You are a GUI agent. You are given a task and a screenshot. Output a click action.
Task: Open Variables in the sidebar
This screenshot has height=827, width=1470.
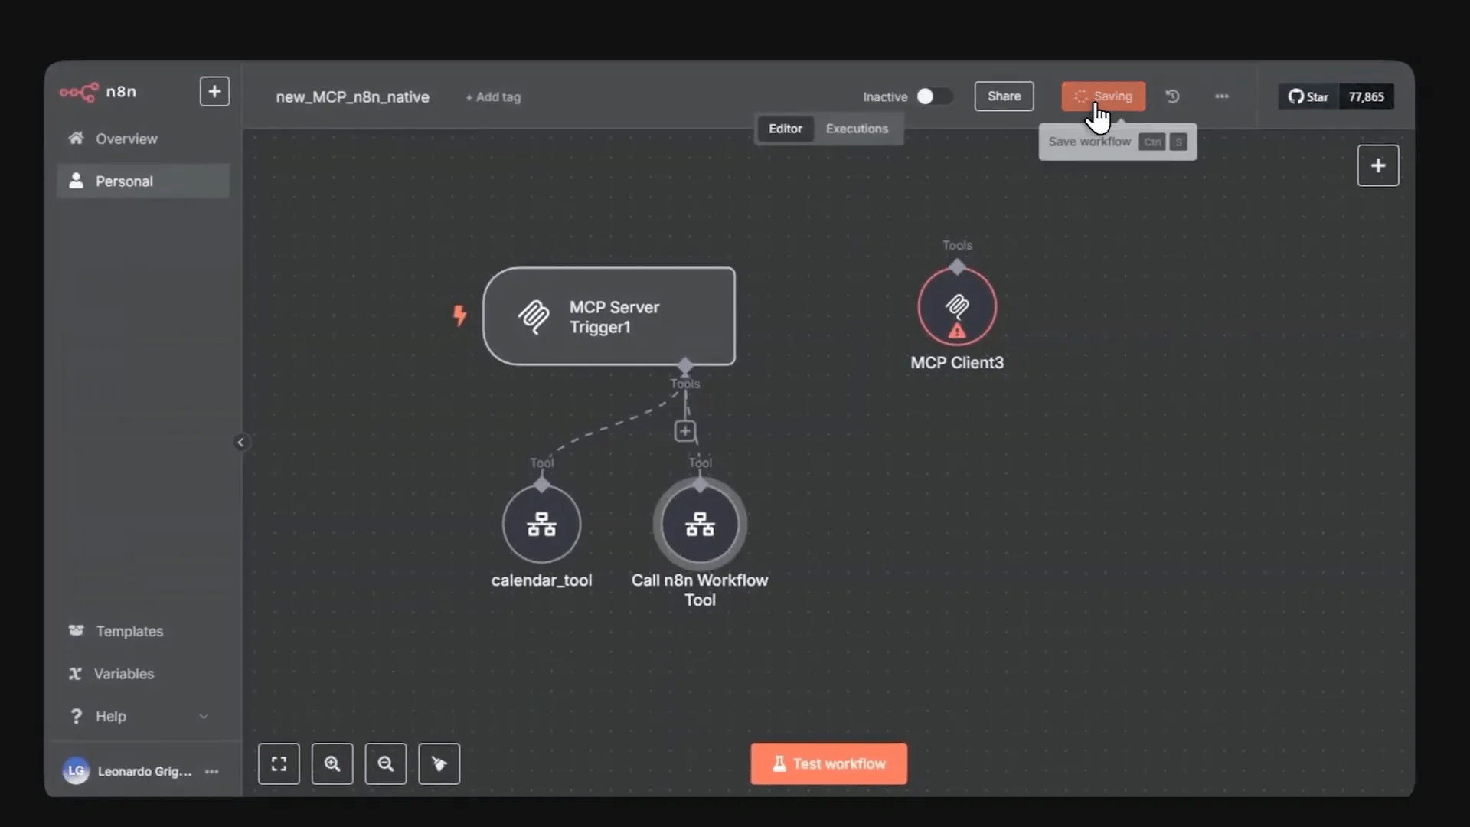point(143,674)
